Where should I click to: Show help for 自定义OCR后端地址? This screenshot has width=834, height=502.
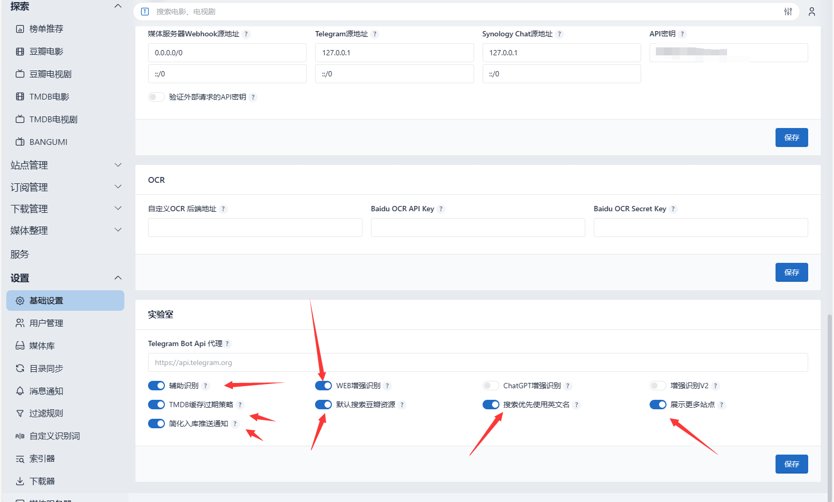[223, 209]
